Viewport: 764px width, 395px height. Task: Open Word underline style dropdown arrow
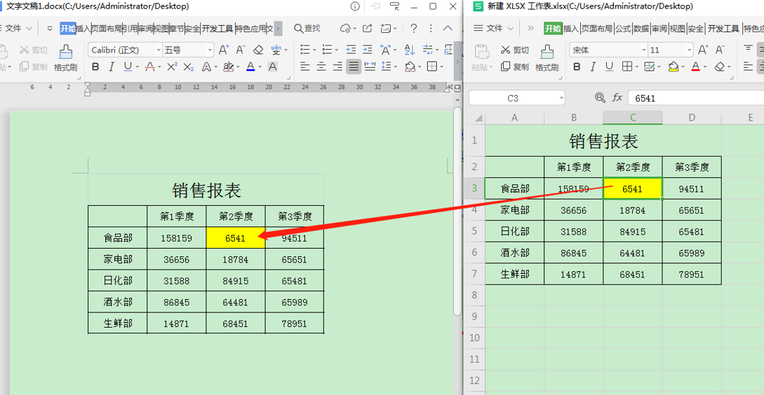point(137,67)
